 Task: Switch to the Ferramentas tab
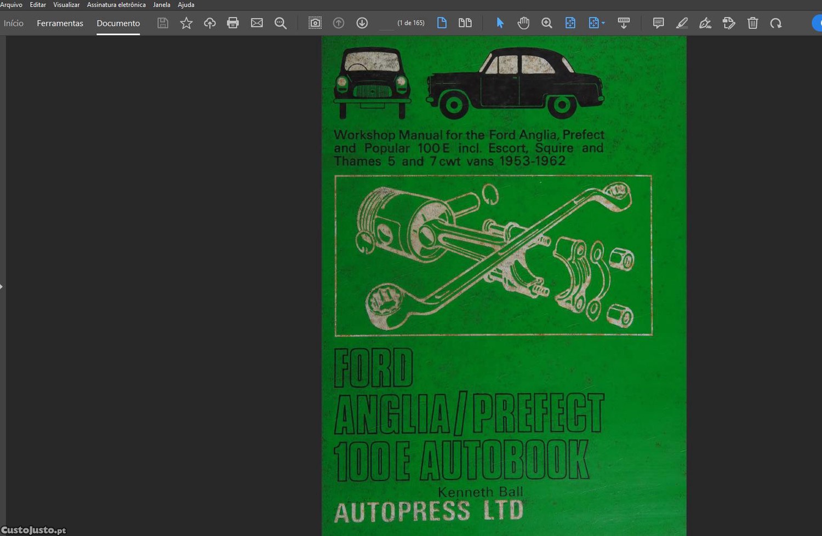pyautogui.click(x=60, y=23)
